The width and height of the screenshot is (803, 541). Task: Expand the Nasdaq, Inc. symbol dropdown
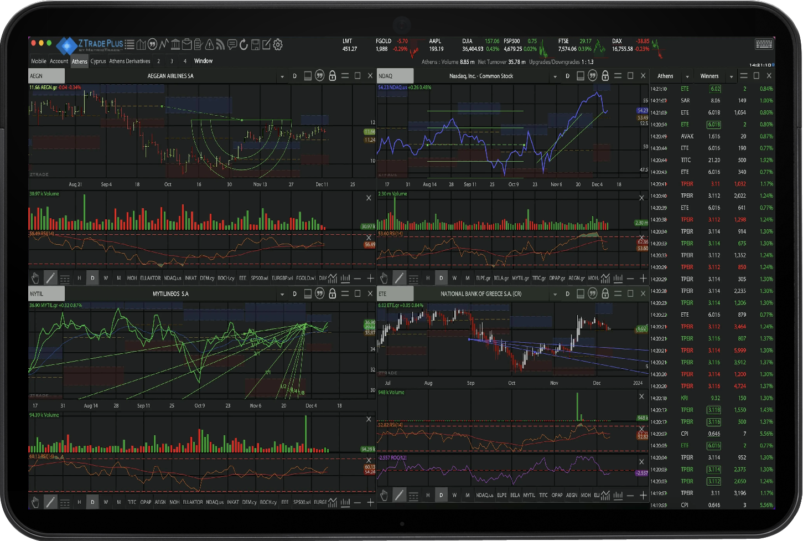[555, 76]
